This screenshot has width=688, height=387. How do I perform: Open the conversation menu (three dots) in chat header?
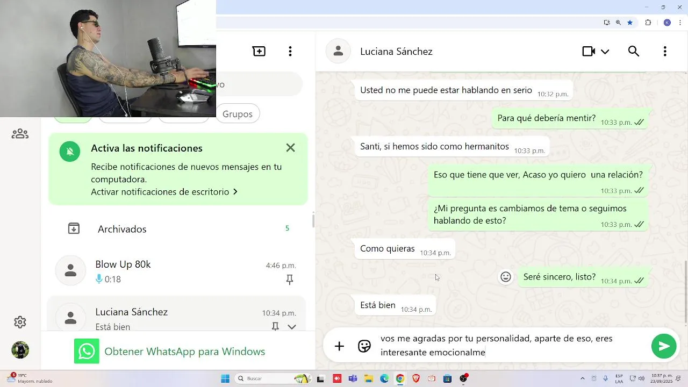click(x=665, y=51)
